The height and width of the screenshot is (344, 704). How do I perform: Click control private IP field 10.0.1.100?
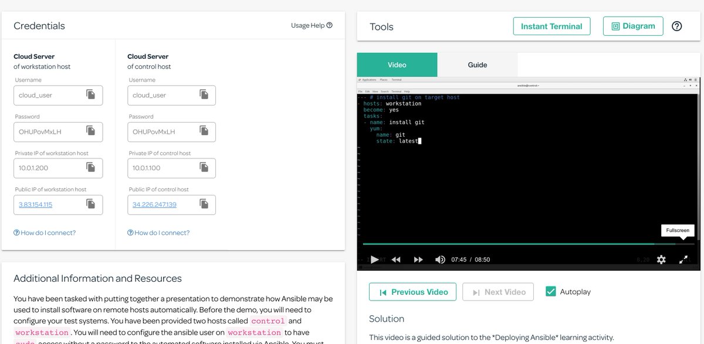coord(171,168)
